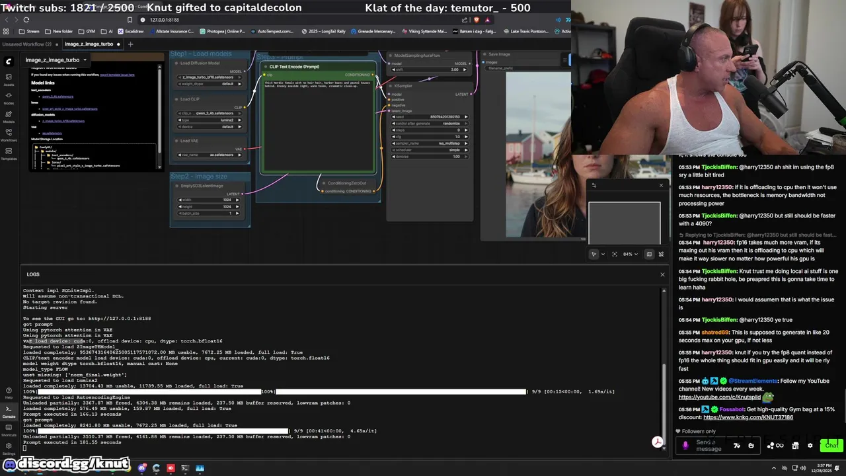The width and height of the screenshot is (846, 476).
Task: Select the canvas pointer mode tool
Action: (594, 254)
